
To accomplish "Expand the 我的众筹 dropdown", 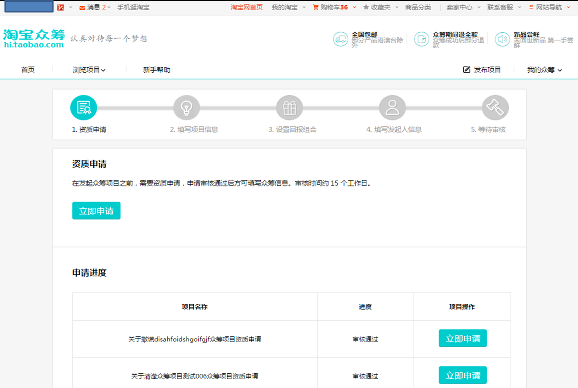I will click(545, 70).
